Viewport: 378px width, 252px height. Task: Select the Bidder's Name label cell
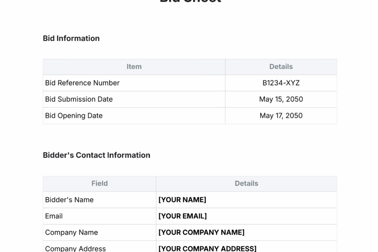69,200
